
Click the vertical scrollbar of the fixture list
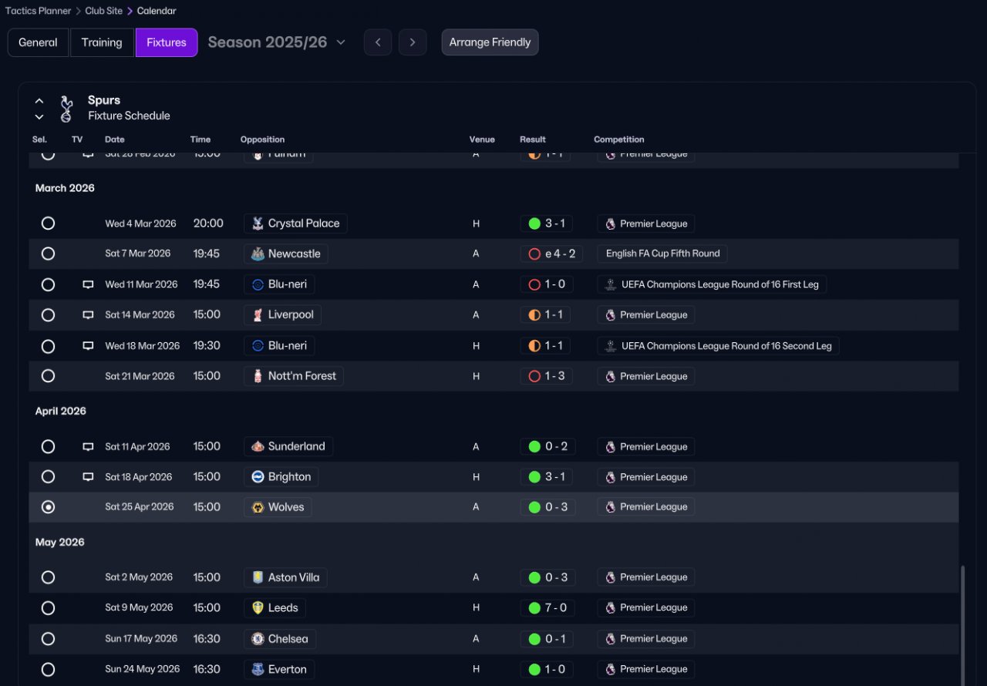coord(962,624)
